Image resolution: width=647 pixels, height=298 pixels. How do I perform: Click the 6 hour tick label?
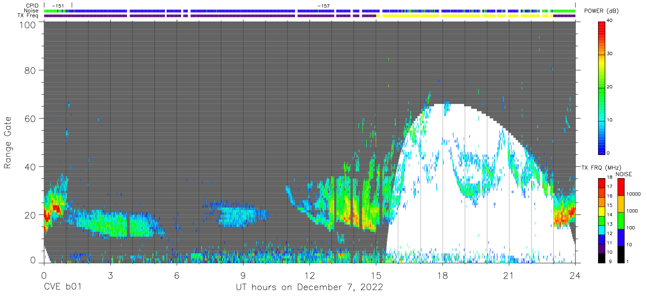(177, 275)
